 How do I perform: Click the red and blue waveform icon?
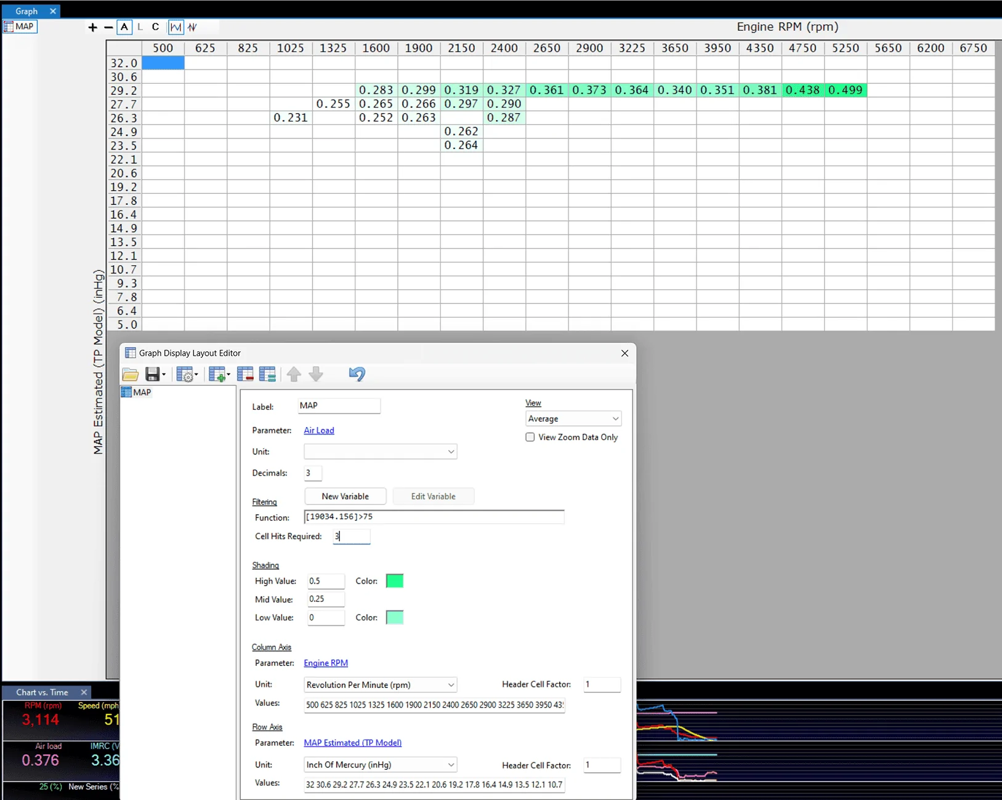pyautogui.click(x=193, y=27)
